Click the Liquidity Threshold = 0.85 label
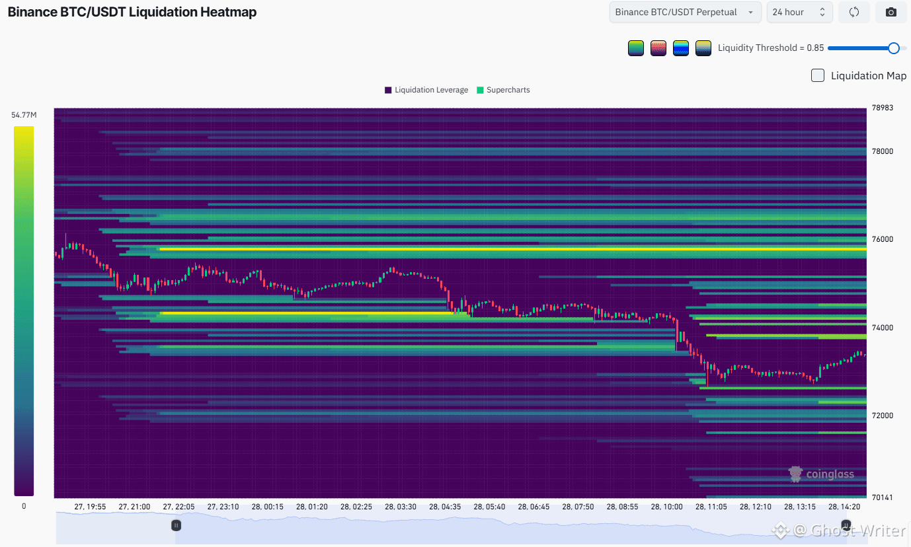The width and height of the screenshot is (911, 547). tap(771, 48)
